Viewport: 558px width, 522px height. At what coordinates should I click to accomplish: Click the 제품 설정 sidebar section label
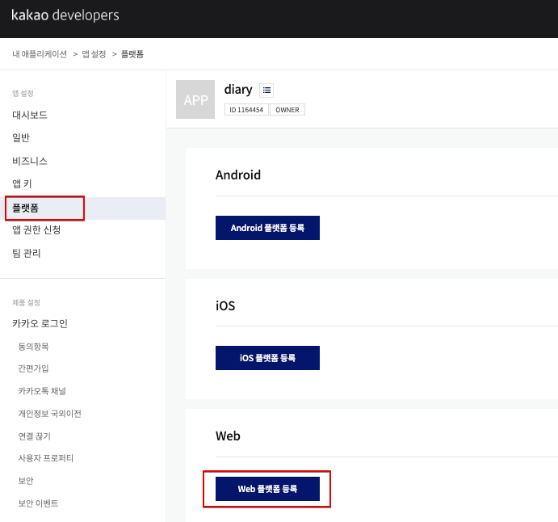(x=26, y=303)
